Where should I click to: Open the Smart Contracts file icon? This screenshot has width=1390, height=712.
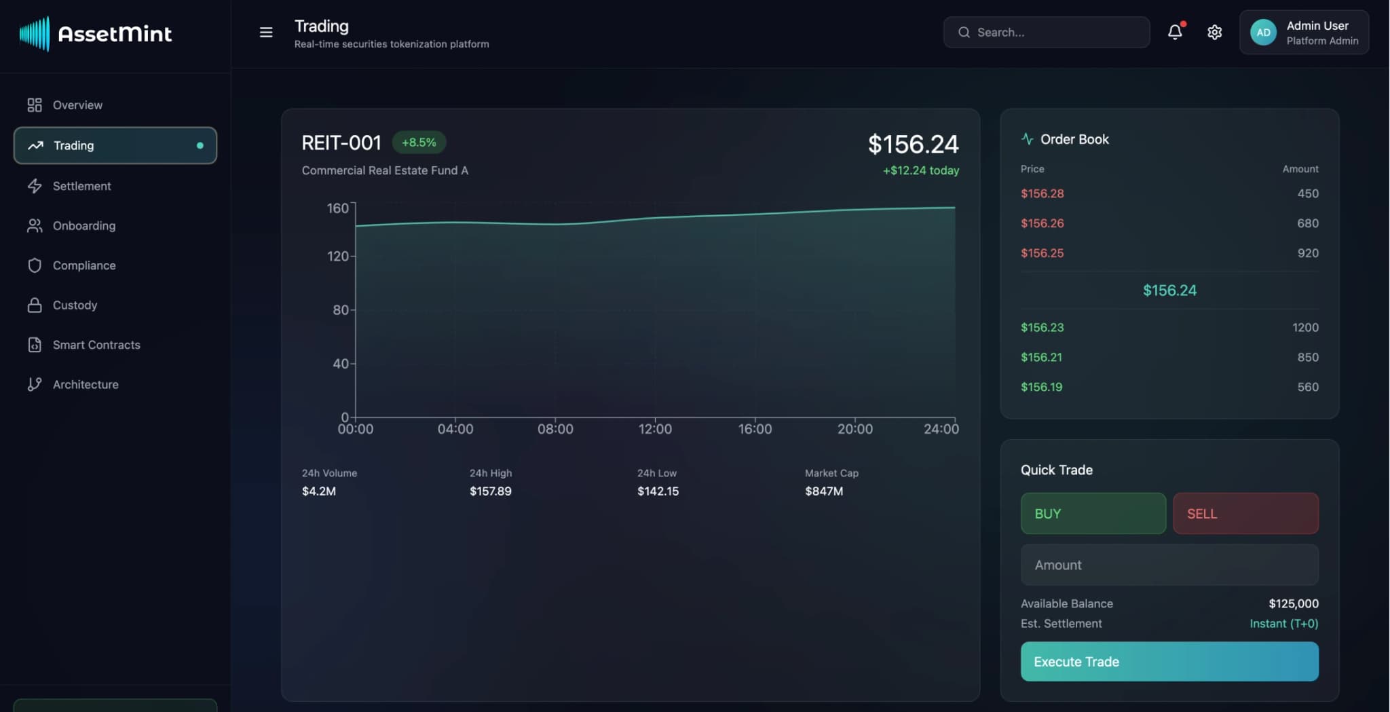35,344
